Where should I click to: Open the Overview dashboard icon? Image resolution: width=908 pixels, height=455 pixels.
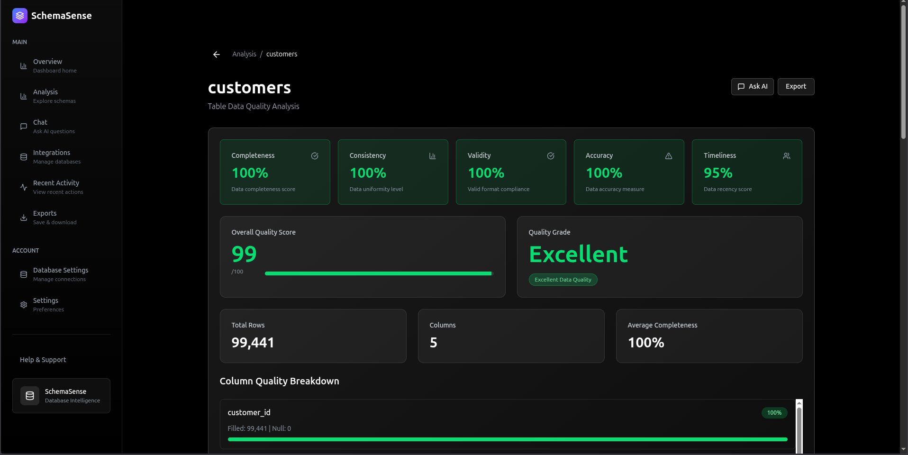[23, 66]
